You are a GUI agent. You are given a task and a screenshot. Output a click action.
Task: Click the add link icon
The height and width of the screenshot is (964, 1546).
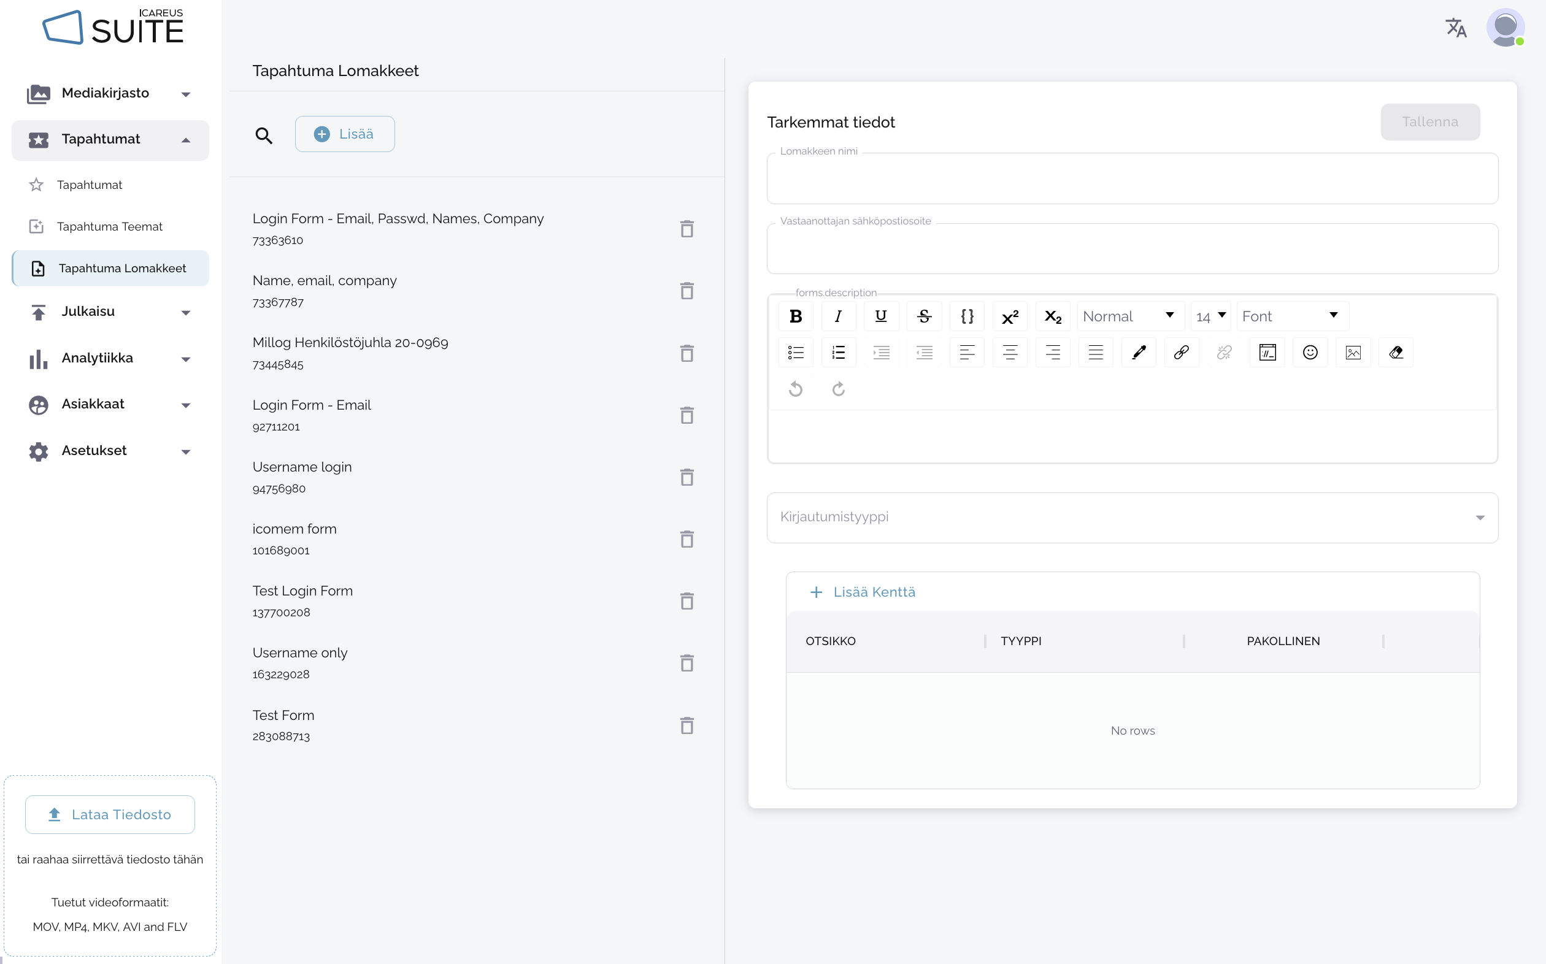(1180, 353)
